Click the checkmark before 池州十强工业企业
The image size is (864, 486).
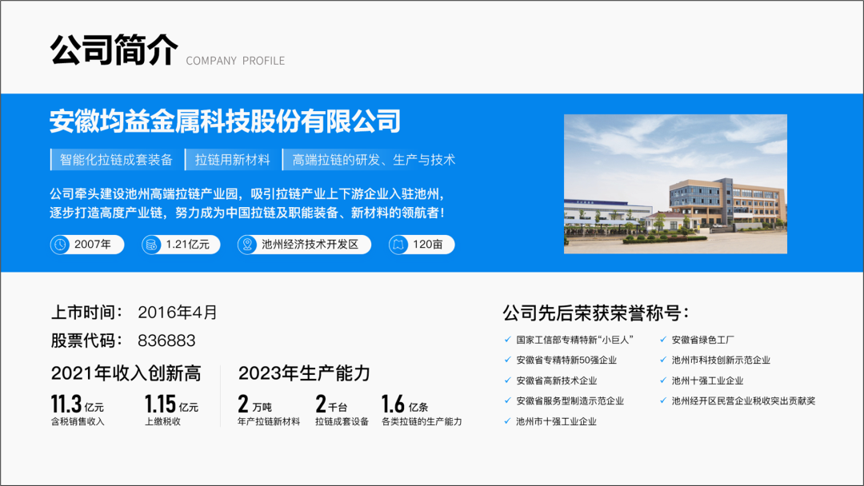(663, 380)
